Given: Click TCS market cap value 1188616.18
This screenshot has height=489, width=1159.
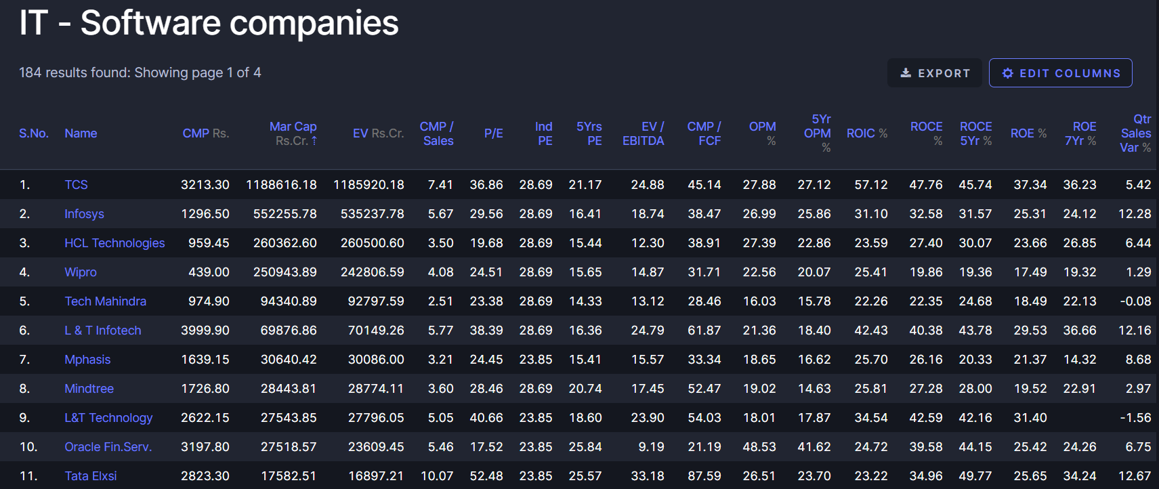Looking at the screenshot, I should (x=281, y=185).
